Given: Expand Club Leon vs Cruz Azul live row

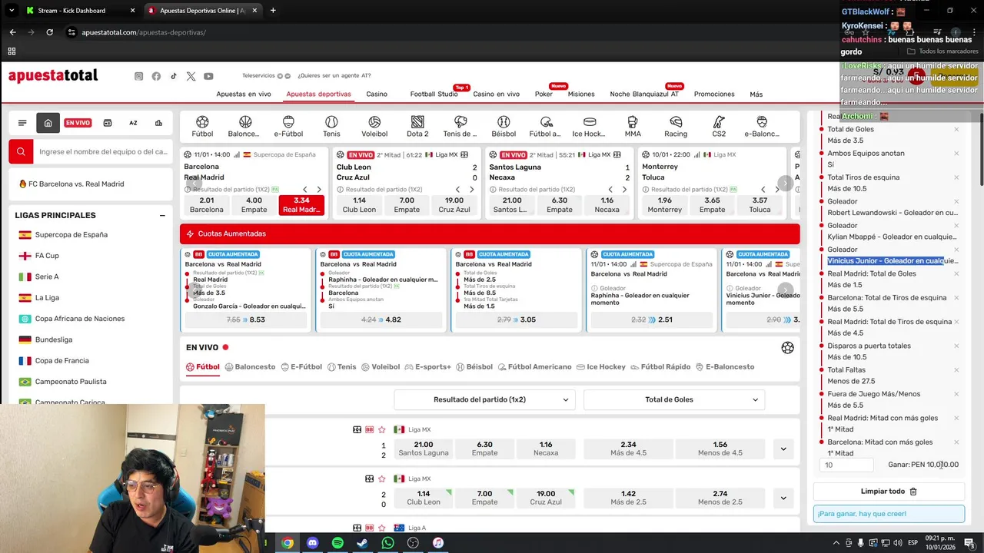Looking at the screenshot, I should click(x=783, y=498).
